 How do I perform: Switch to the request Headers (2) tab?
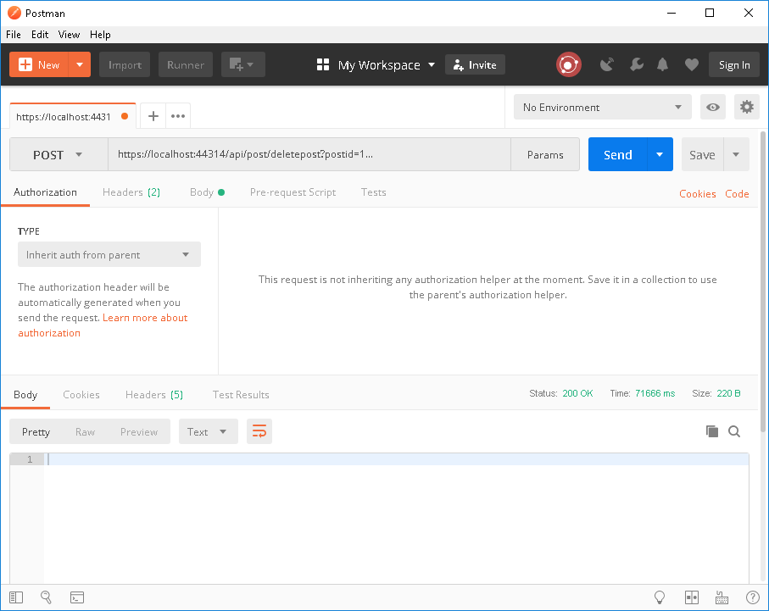(x=131, y=192)
